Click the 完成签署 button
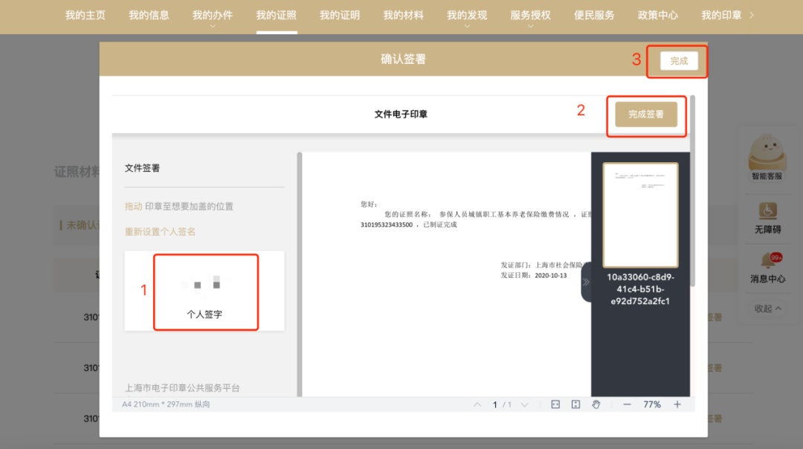The height and width of the screenshot is (449, 803). 645,114
